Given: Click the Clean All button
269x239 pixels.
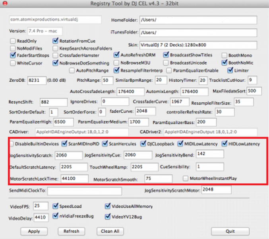Looking at the screenshot, I should (110, 231).
